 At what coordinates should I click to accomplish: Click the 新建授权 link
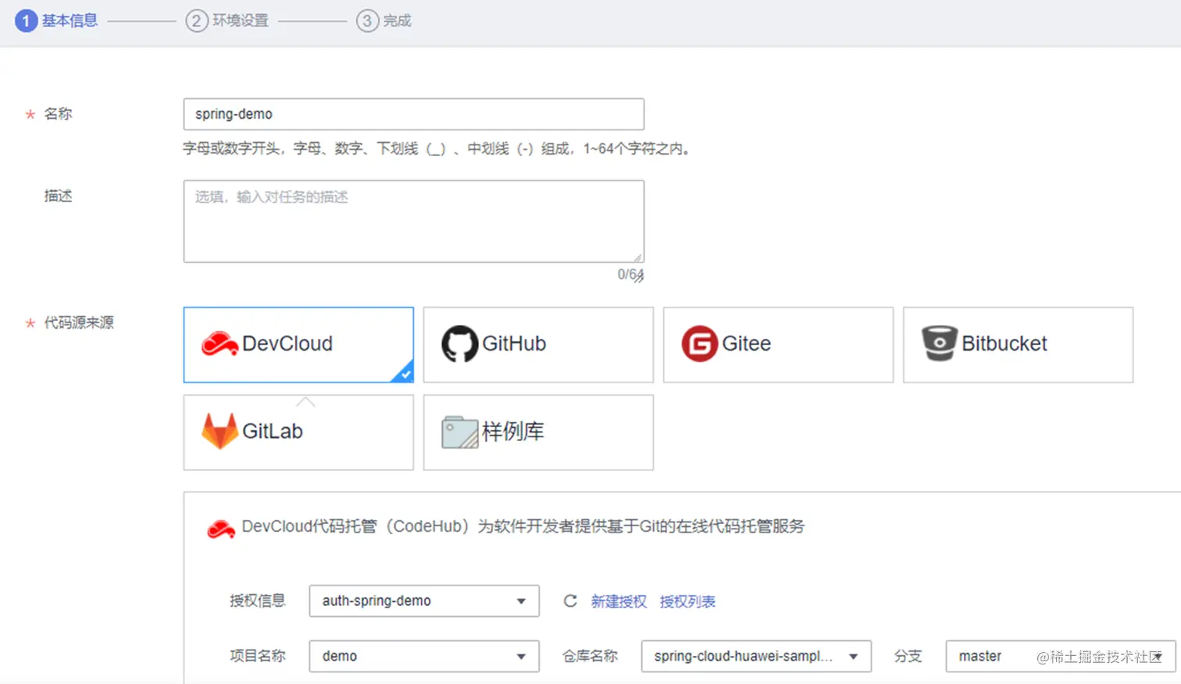coord(619,601)
